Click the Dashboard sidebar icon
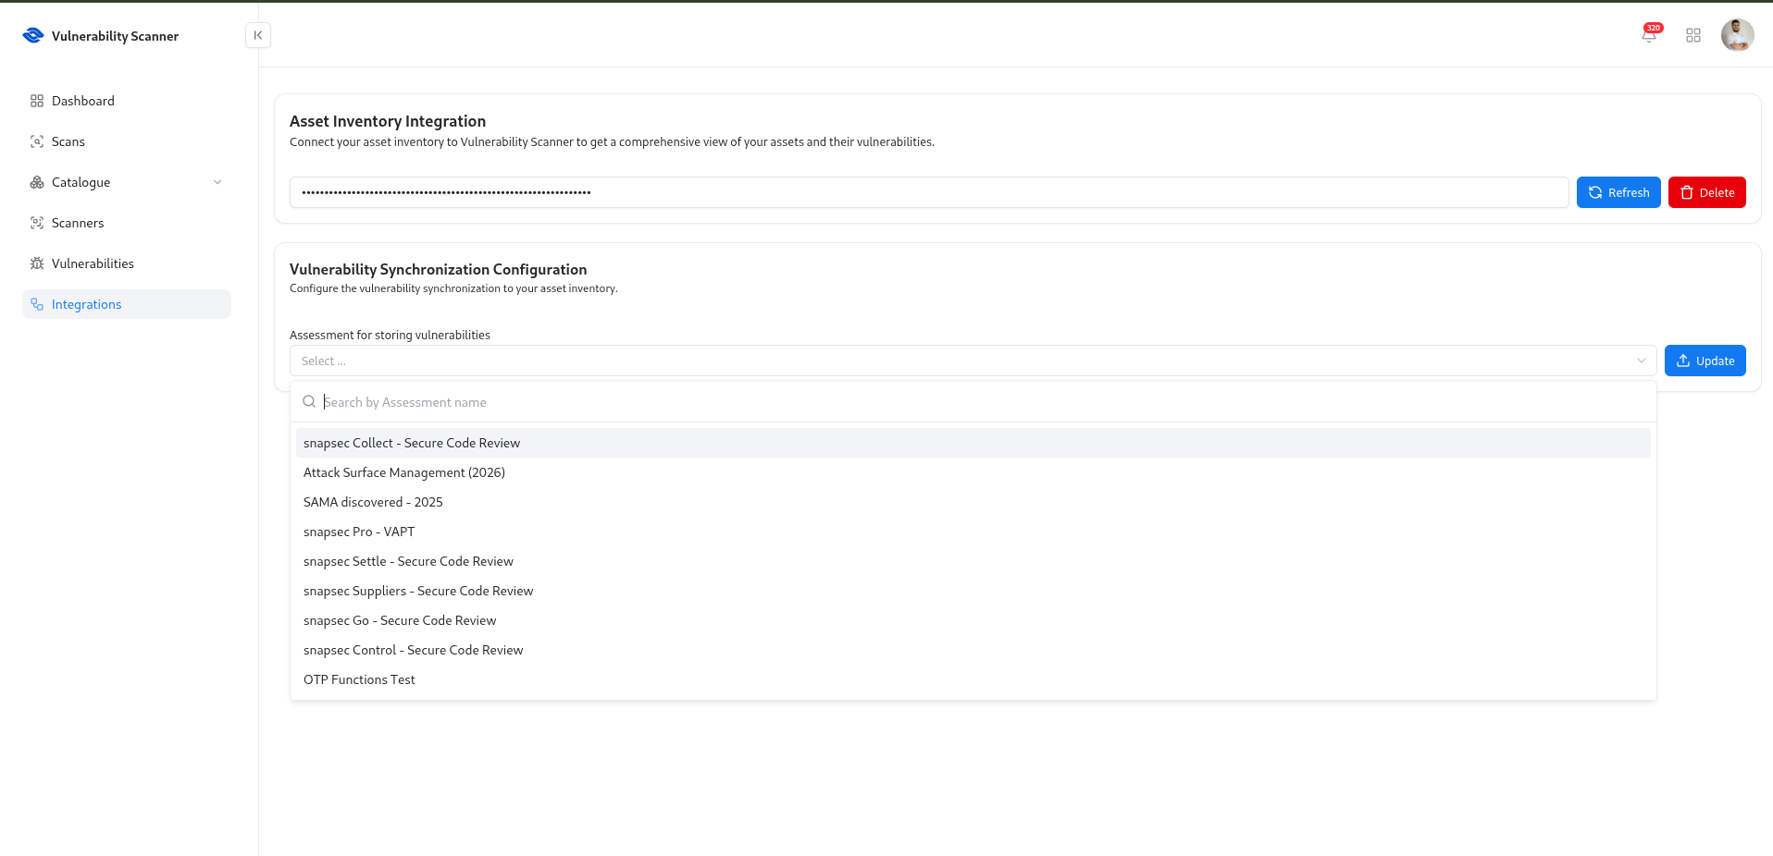 37,101
